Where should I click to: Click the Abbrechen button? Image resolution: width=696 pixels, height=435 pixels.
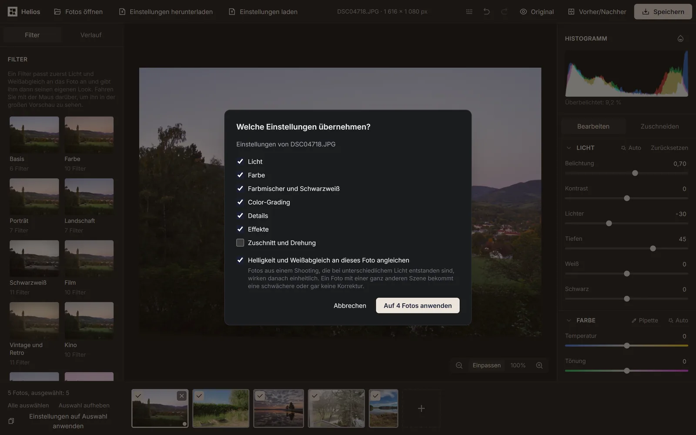(350, 306)
